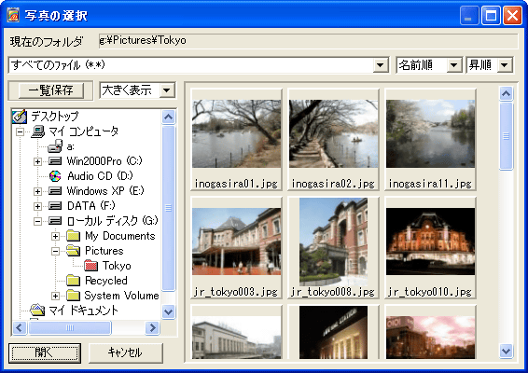Click the red Tokyo folder icon

click(x=90, y=265)
